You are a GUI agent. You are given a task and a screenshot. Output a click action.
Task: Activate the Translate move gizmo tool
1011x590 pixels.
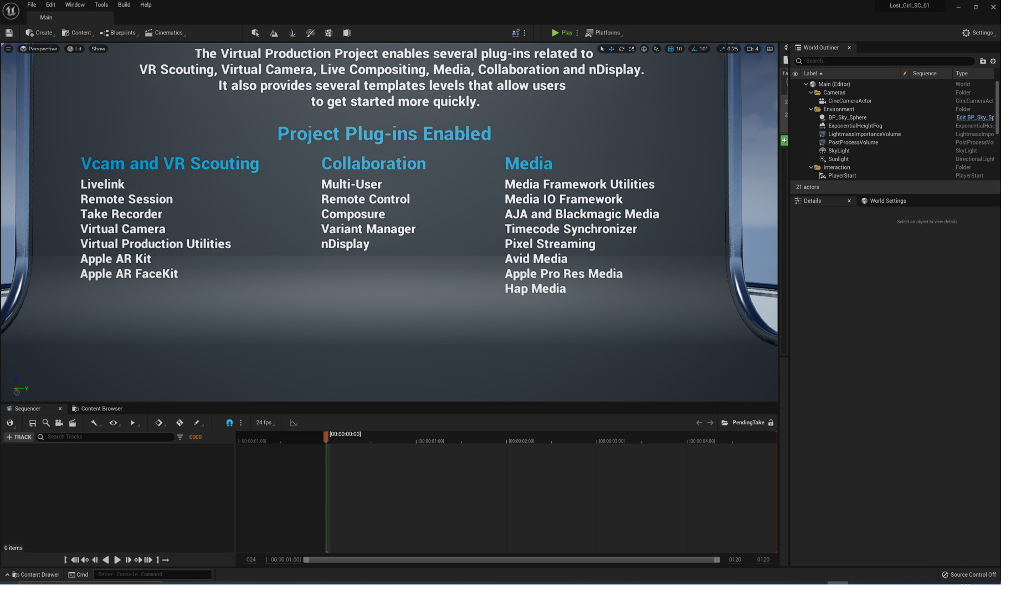(x=612, y=49)
